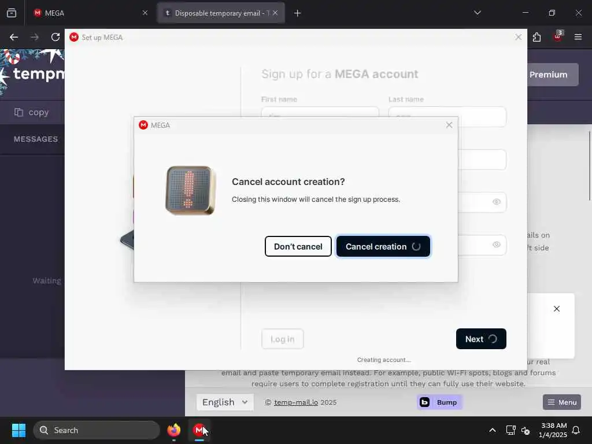The height and width of the screenshot is (444, 592).
Task: Click the taskbar Search box
Action: coord(97,430)
